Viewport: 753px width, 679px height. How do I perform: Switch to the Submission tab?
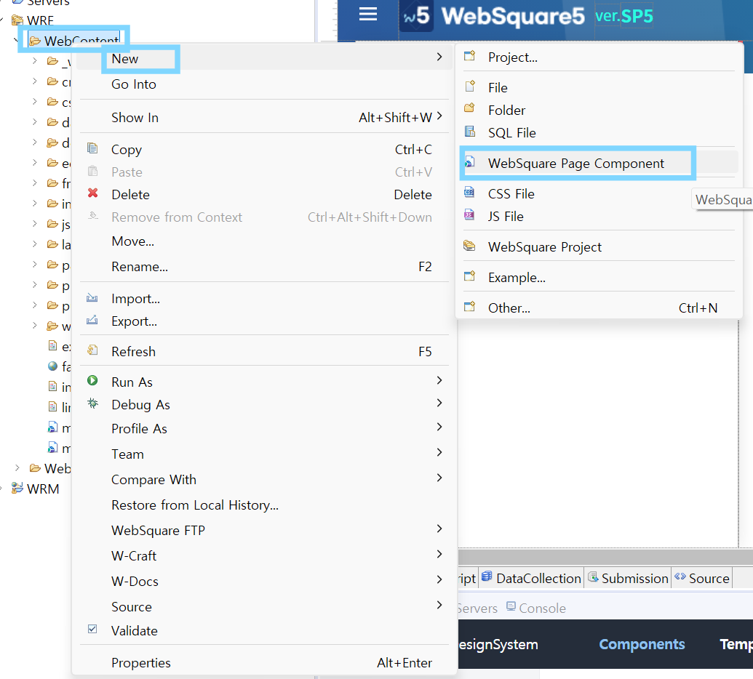pos(628,578)
